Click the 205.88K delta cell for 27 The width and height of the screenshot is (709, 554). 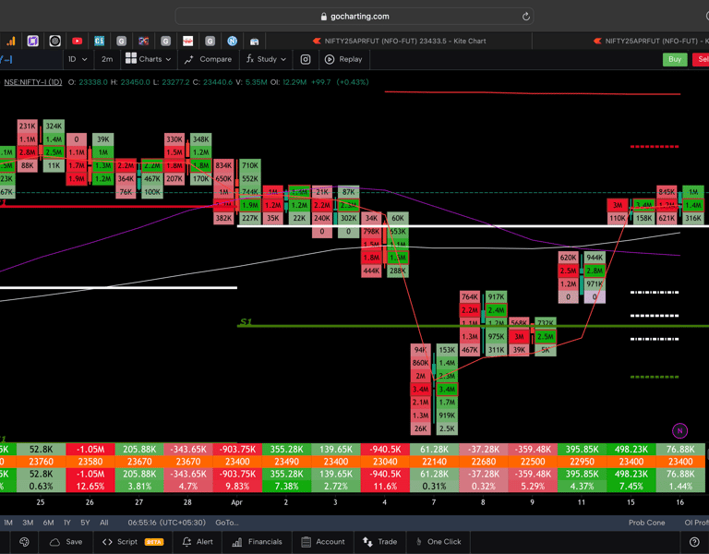pyautogui.click(x=139, y=449)
